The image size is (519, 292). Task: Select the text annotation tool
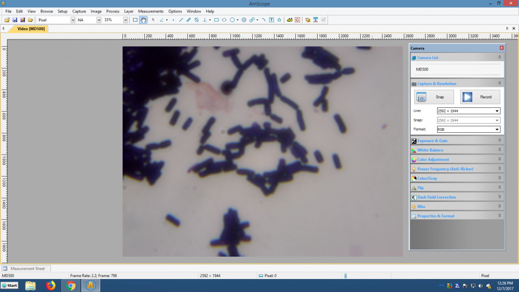271,20
